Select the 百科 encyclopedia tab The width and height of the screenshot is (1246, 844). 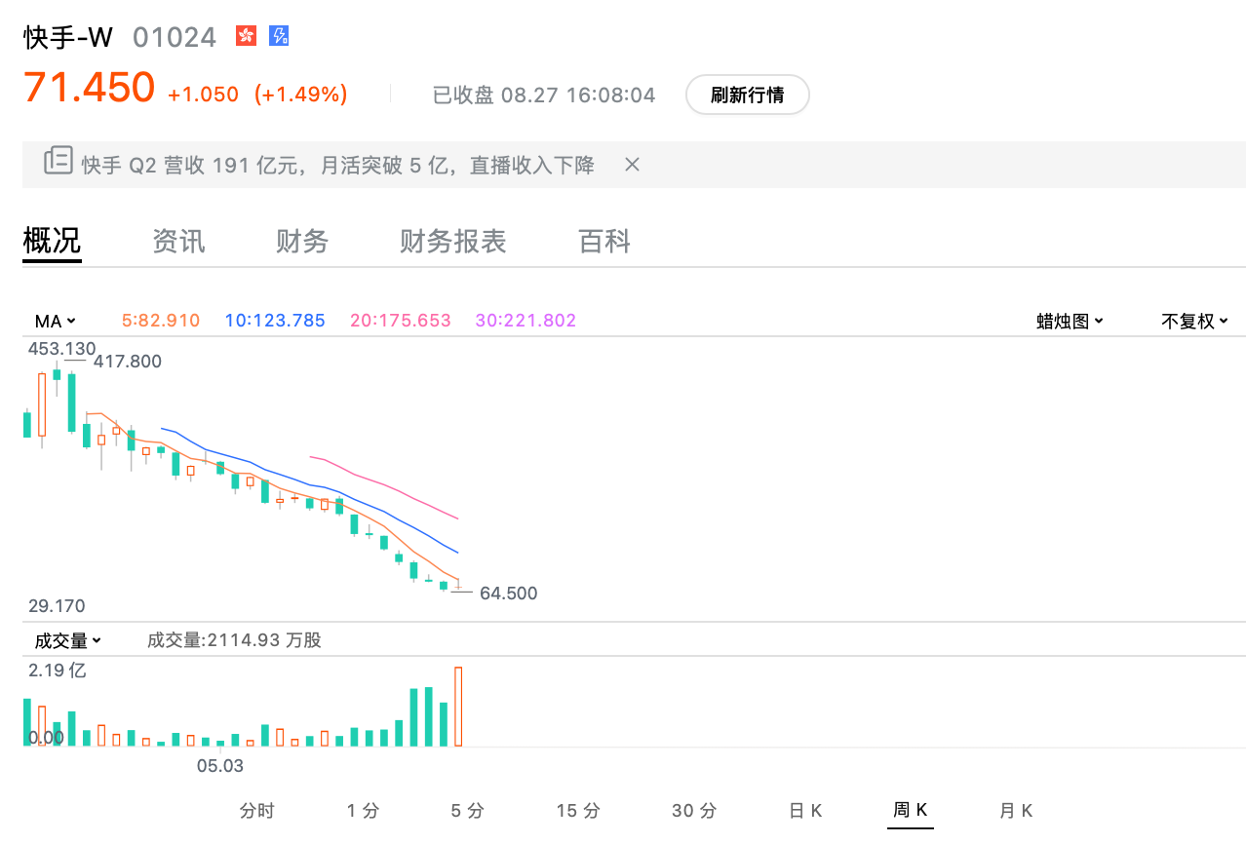tap(604, 241)
